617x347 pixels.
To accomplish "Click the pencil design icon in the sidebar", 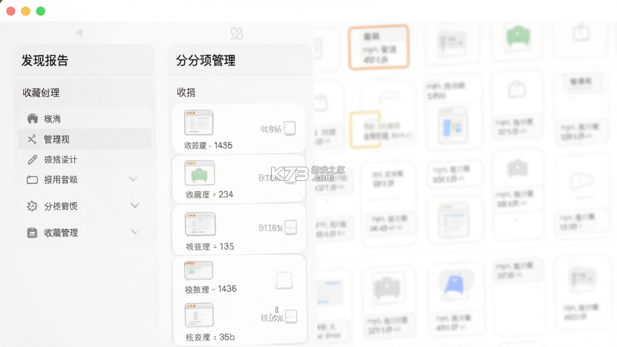I will [33, 159].
